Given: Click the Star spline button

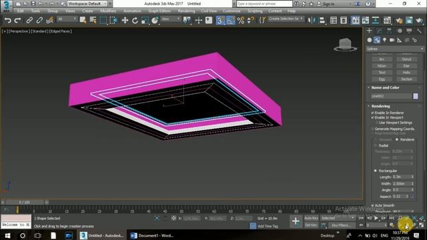Looking at the screenshot, I should [x=406, y=66].
